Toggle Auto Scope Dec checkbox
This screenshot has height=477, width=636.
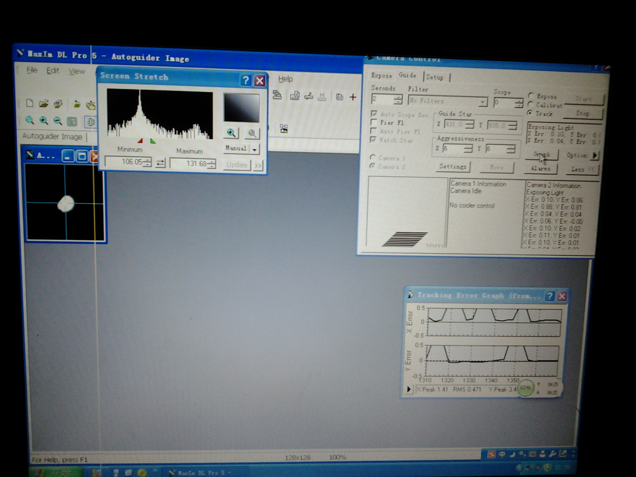point(375,114)
